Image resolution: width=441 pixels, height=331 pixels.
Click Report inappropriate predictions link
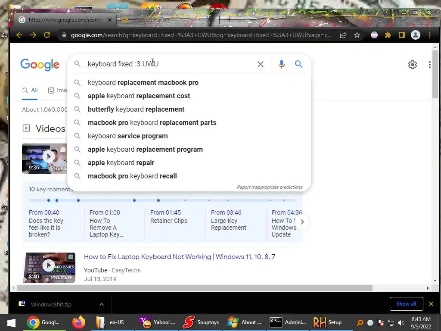270,187
